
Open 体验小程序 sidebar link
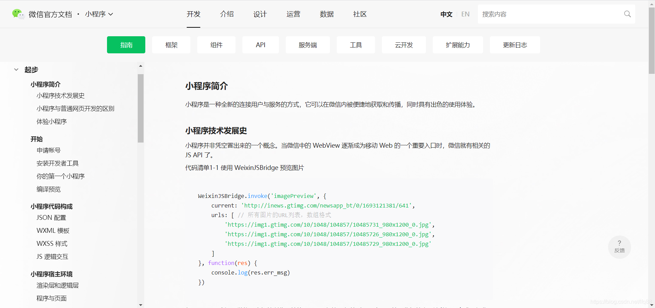[52, 121]
